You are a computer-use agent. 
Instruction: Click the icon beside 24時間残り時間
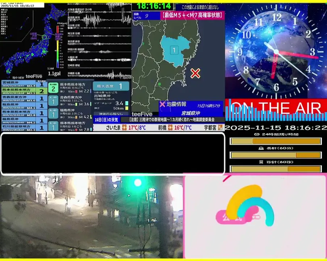[x=257, y=134]
